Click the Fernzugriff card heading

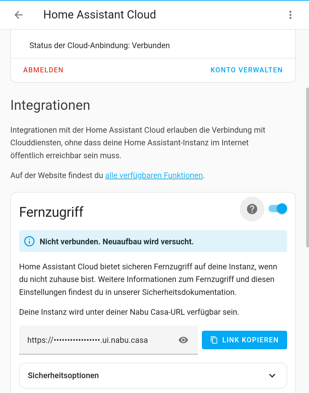pyautogui.click(x=51, y=212)
